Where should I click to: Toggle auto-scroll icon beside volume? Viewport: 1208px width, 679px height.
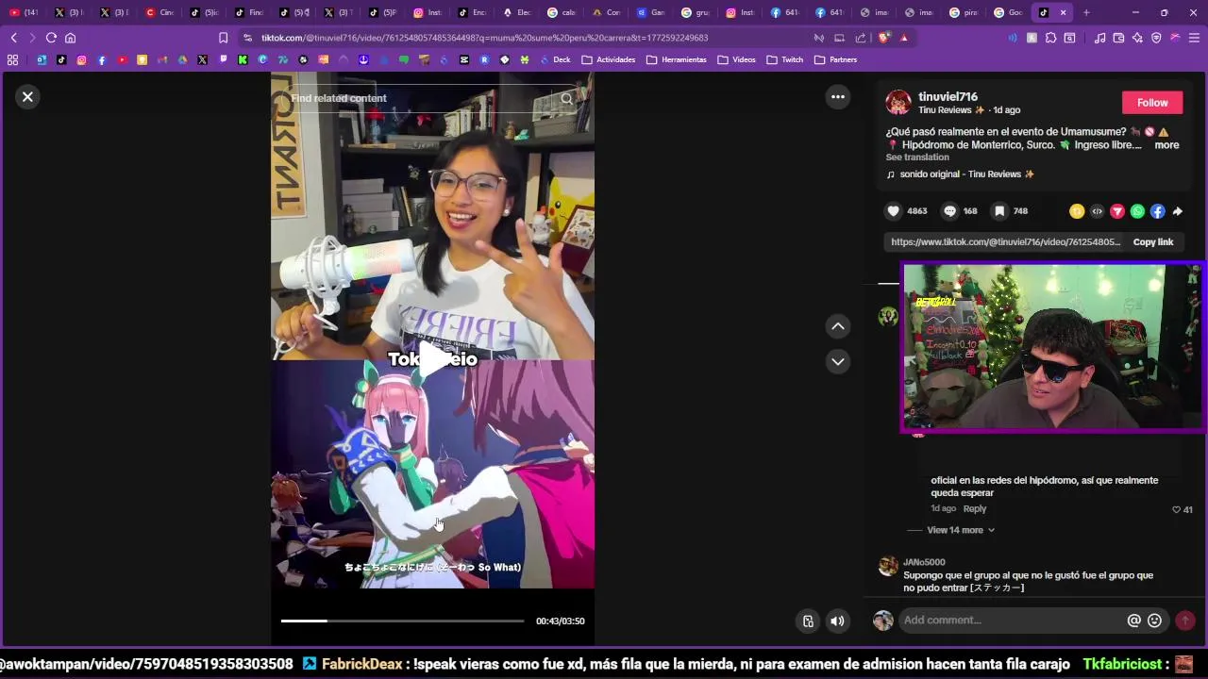pos(808,621)
